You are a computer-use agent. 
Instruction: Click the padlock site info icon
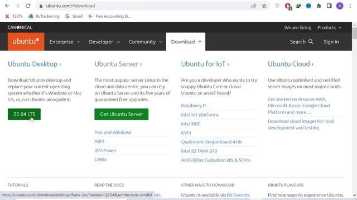[41, 6]
